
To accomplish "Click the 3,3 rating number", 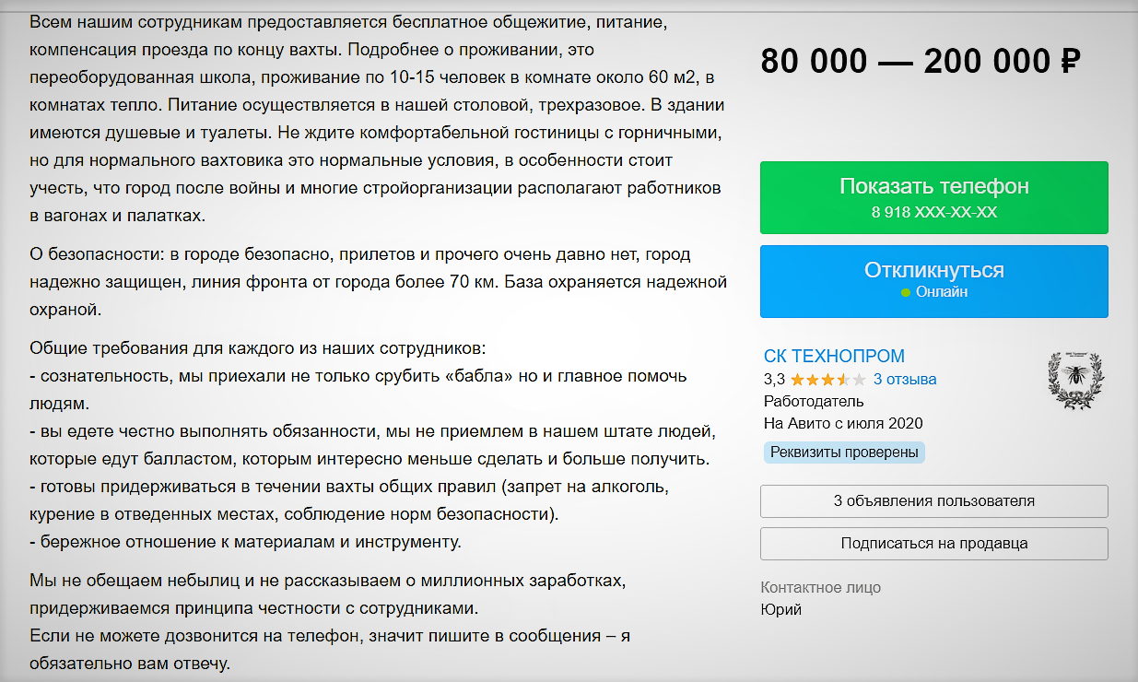I will 774,380.
